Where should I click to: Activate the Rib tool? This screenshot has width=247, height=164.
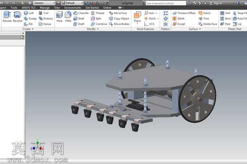[x=28, y=24]
